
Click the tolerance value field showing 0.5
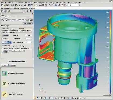tap(28, 35)
